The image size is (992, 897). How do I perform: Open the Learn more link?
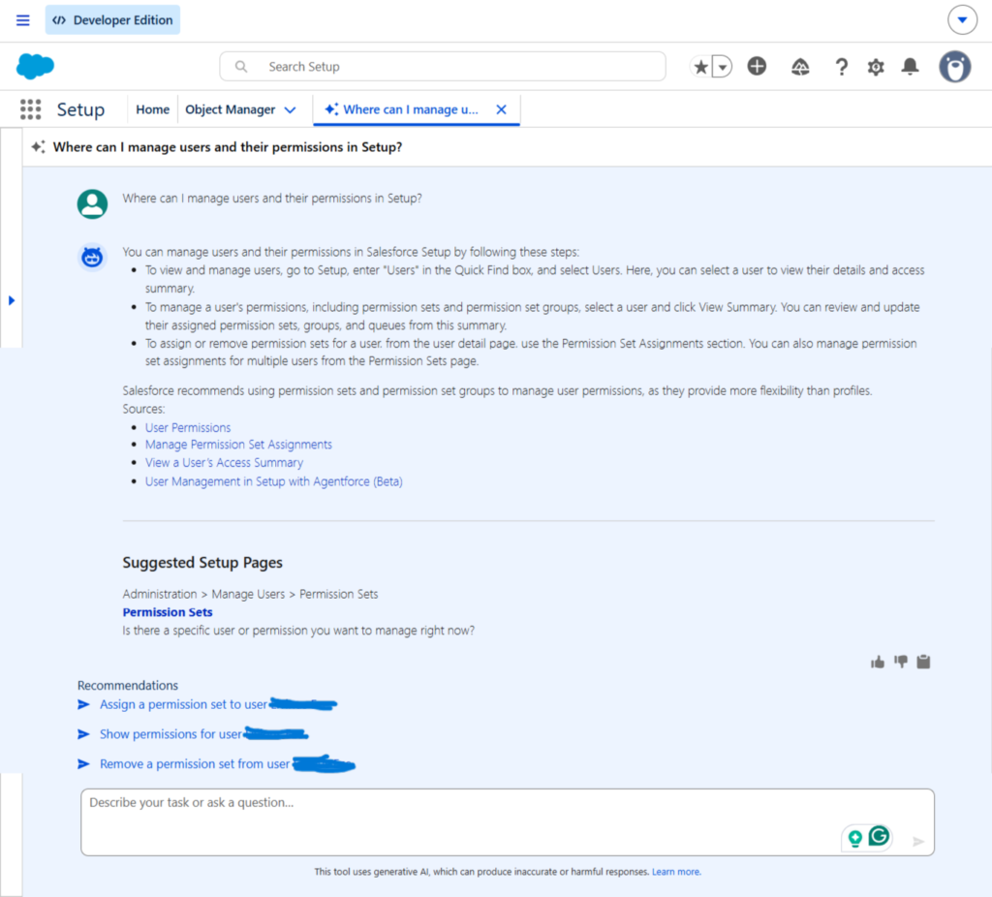pyautogui.click(x=676, y=872)
